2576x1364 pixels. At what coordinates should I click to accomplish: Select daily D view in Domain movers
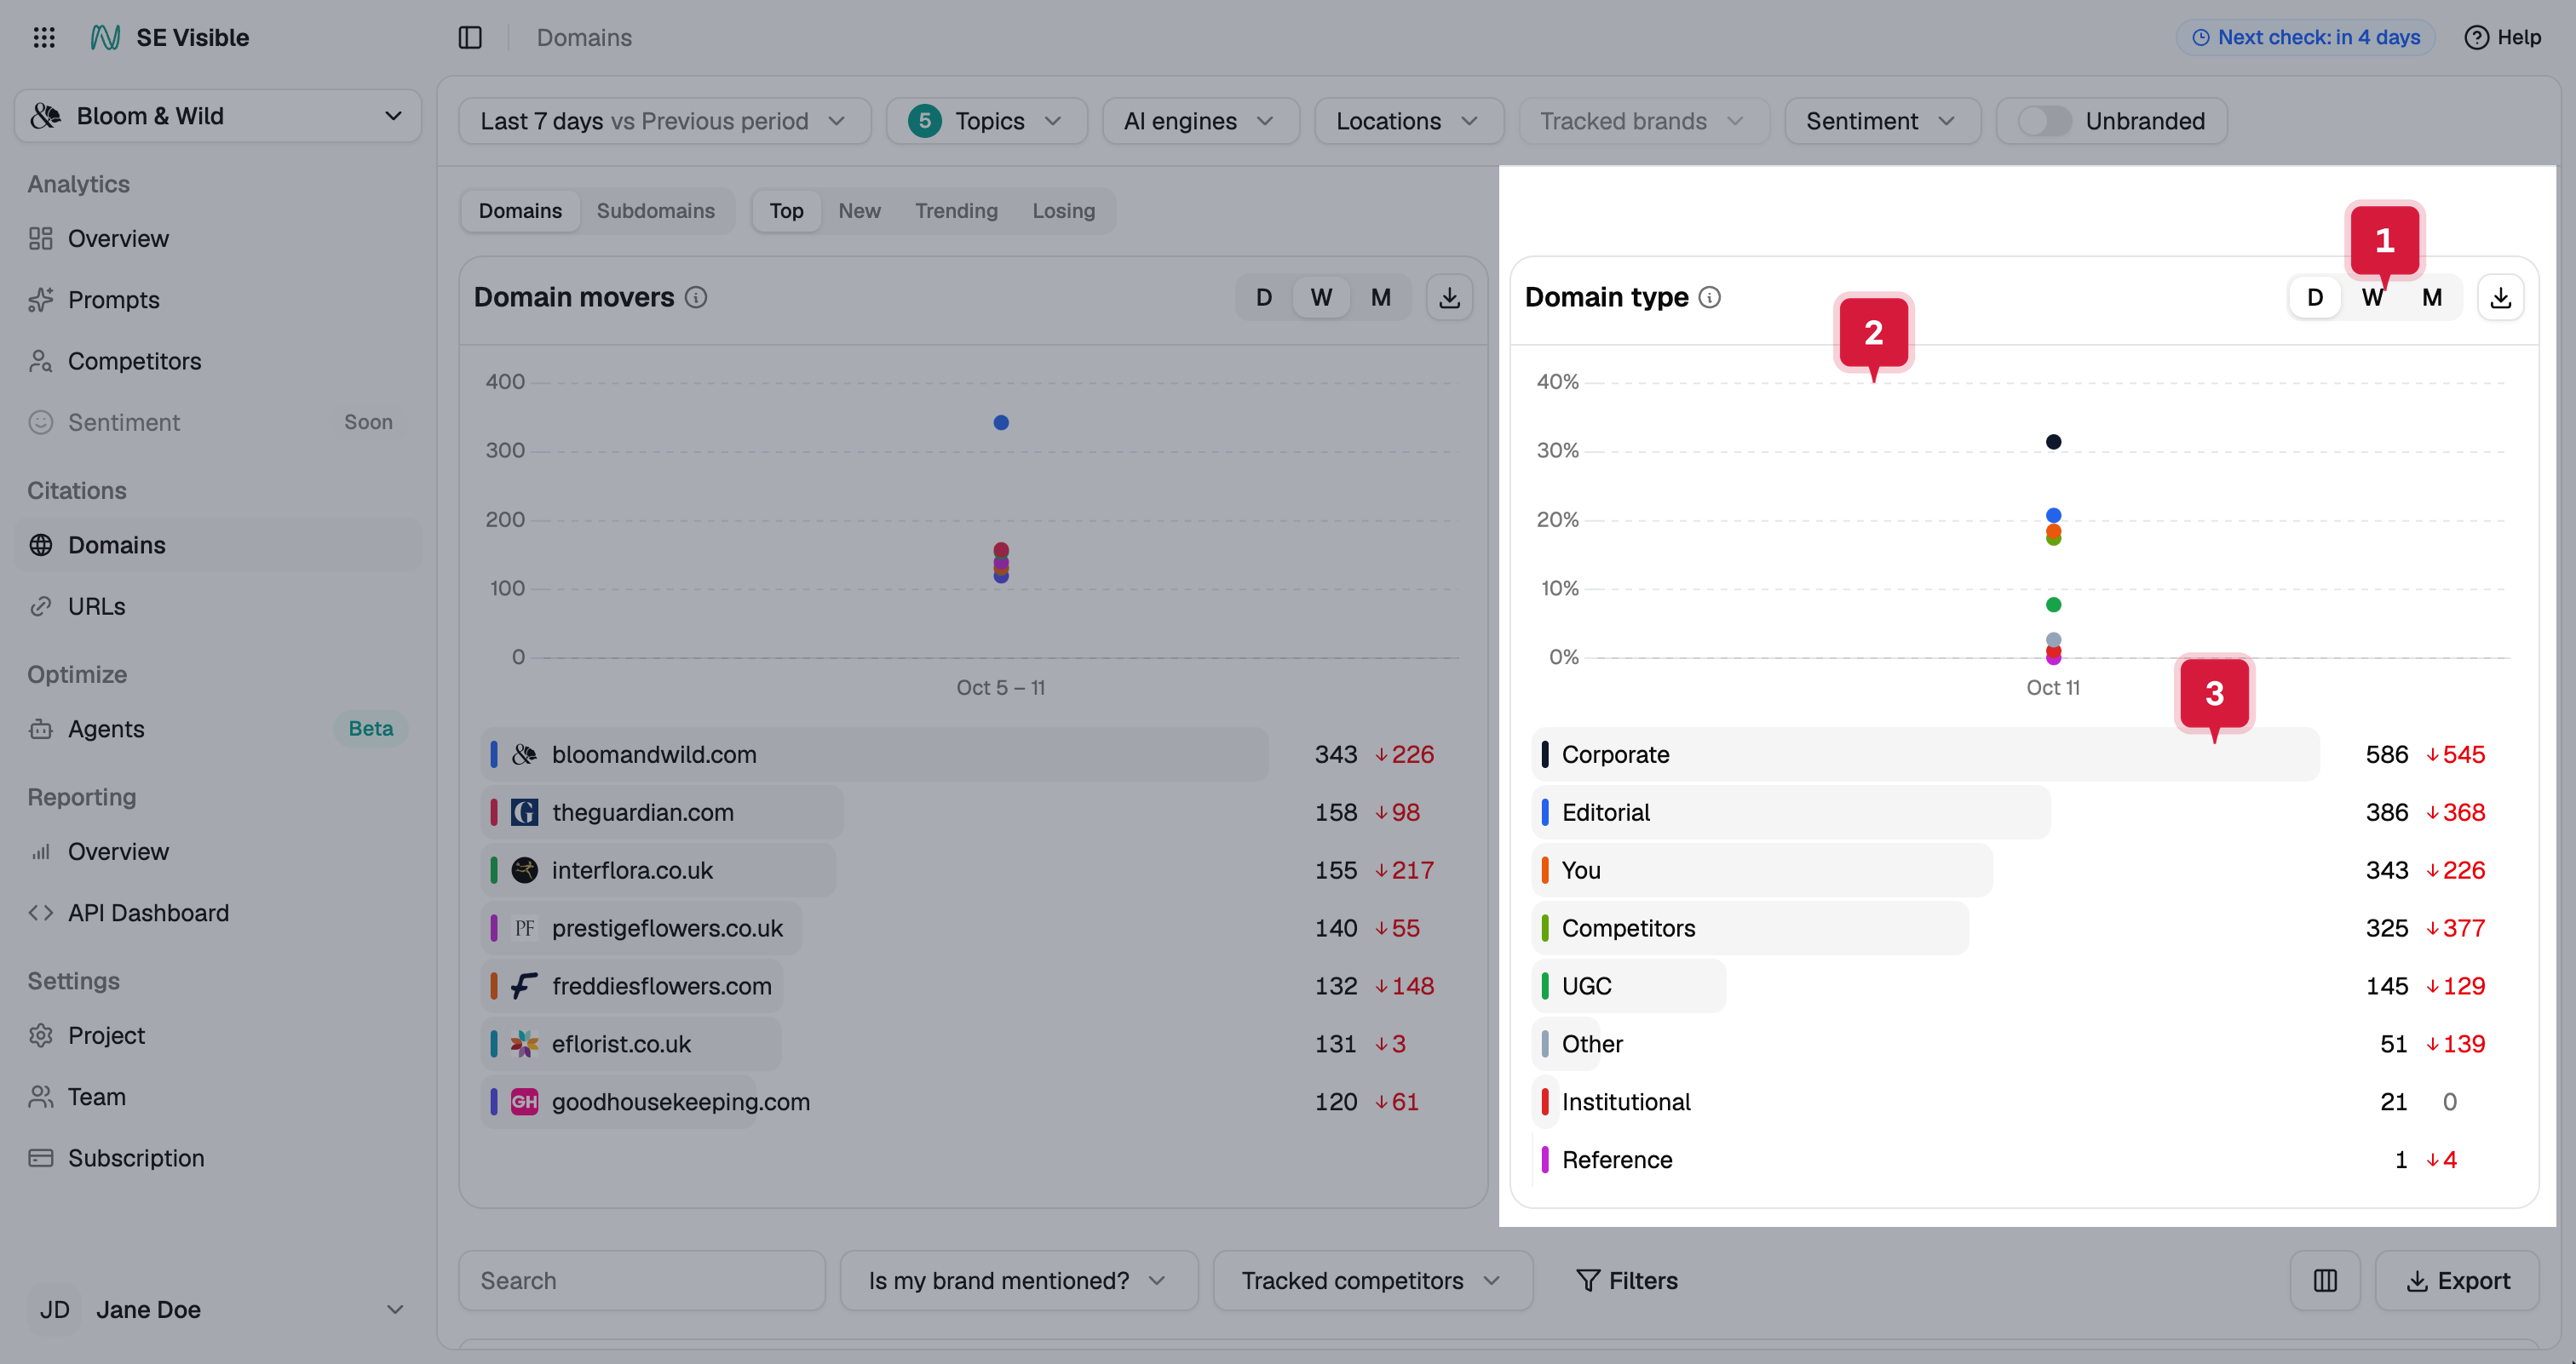pos(1264,298)
